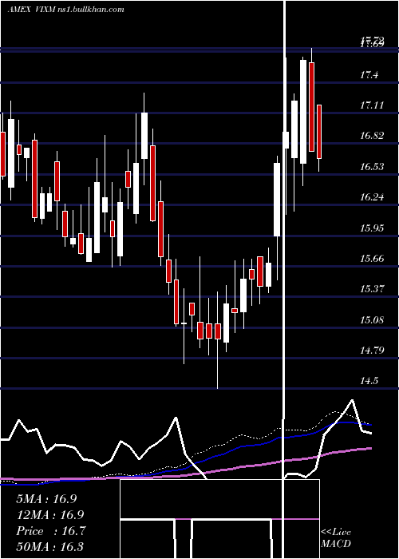Image resolution: width=399 pixels, height=559 pixels.
Task: Click the AMEX VIXM chart title
Action: 66,10
